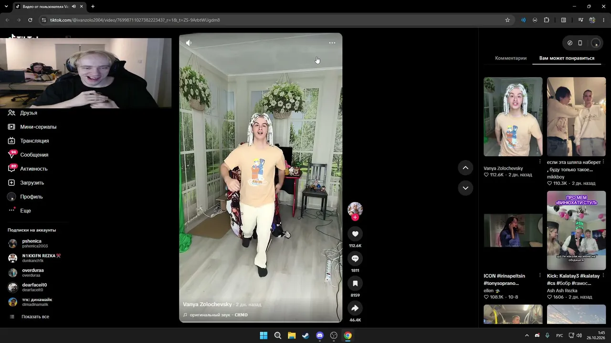
Task: Select the Вам может понравиться tab
Action: (x=567, y=58)
